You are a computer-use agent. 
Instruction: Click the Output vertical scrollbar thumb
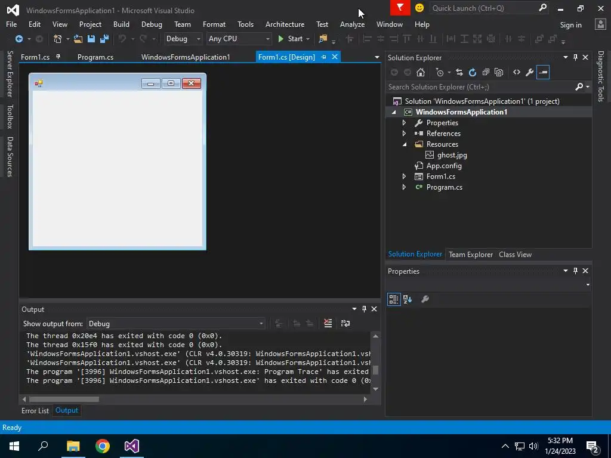click(x=376, y=370)
